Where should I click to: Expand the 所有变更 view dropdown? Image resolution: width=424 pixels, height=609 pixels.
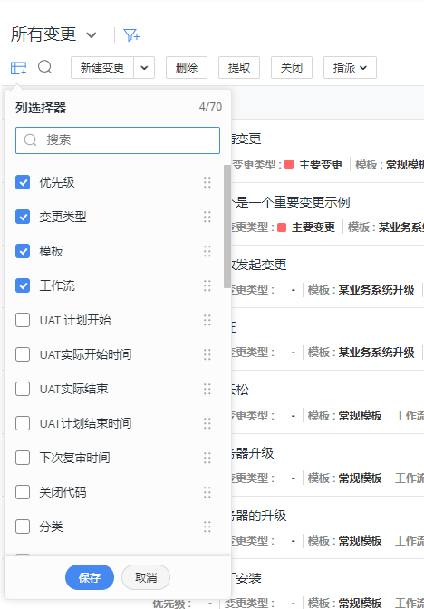[x=92, y=35]
